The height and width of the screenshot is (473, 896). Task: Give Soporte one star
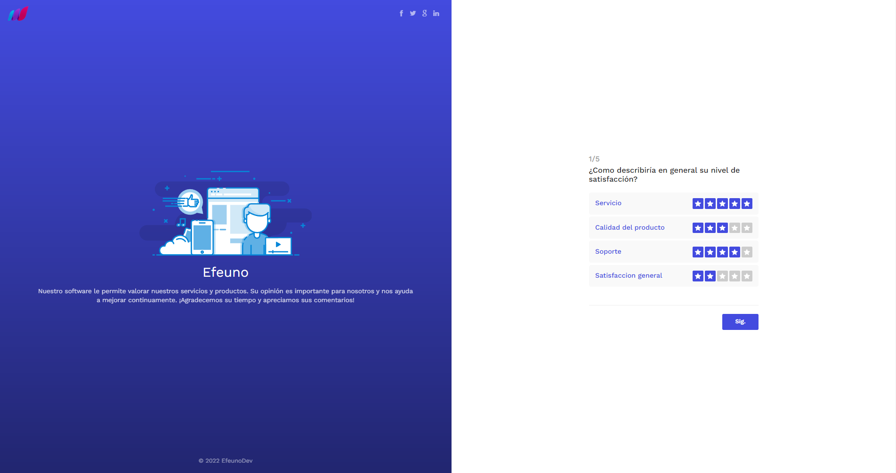698,252
